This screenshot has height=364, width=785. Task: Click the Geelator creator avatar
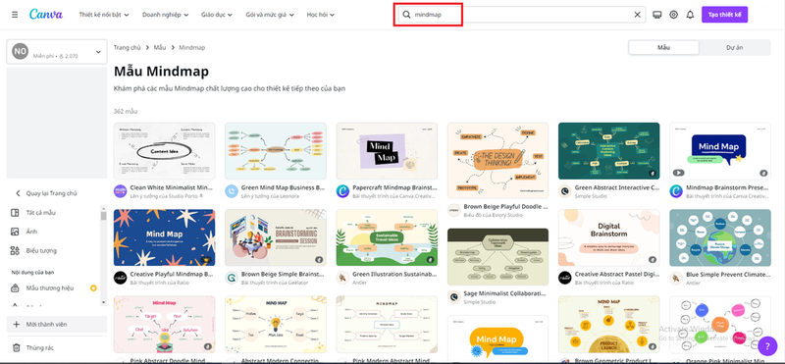pos(232,278)
